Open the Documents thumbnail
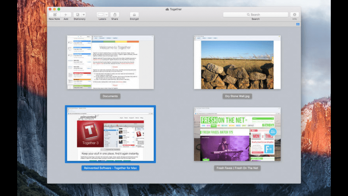The width and height of the screenshot is (348, 196). pyautogui.click(x=110, y=62)
